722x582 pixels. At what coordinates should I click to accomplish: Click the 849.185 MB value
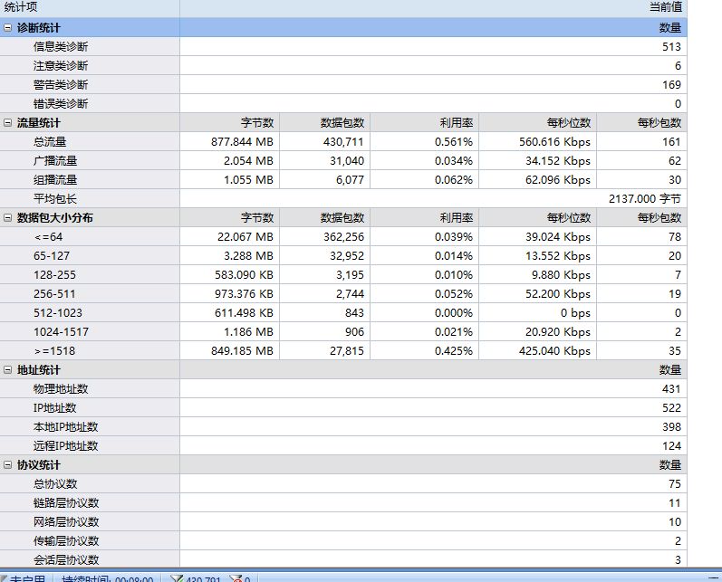tap(242, 350)
